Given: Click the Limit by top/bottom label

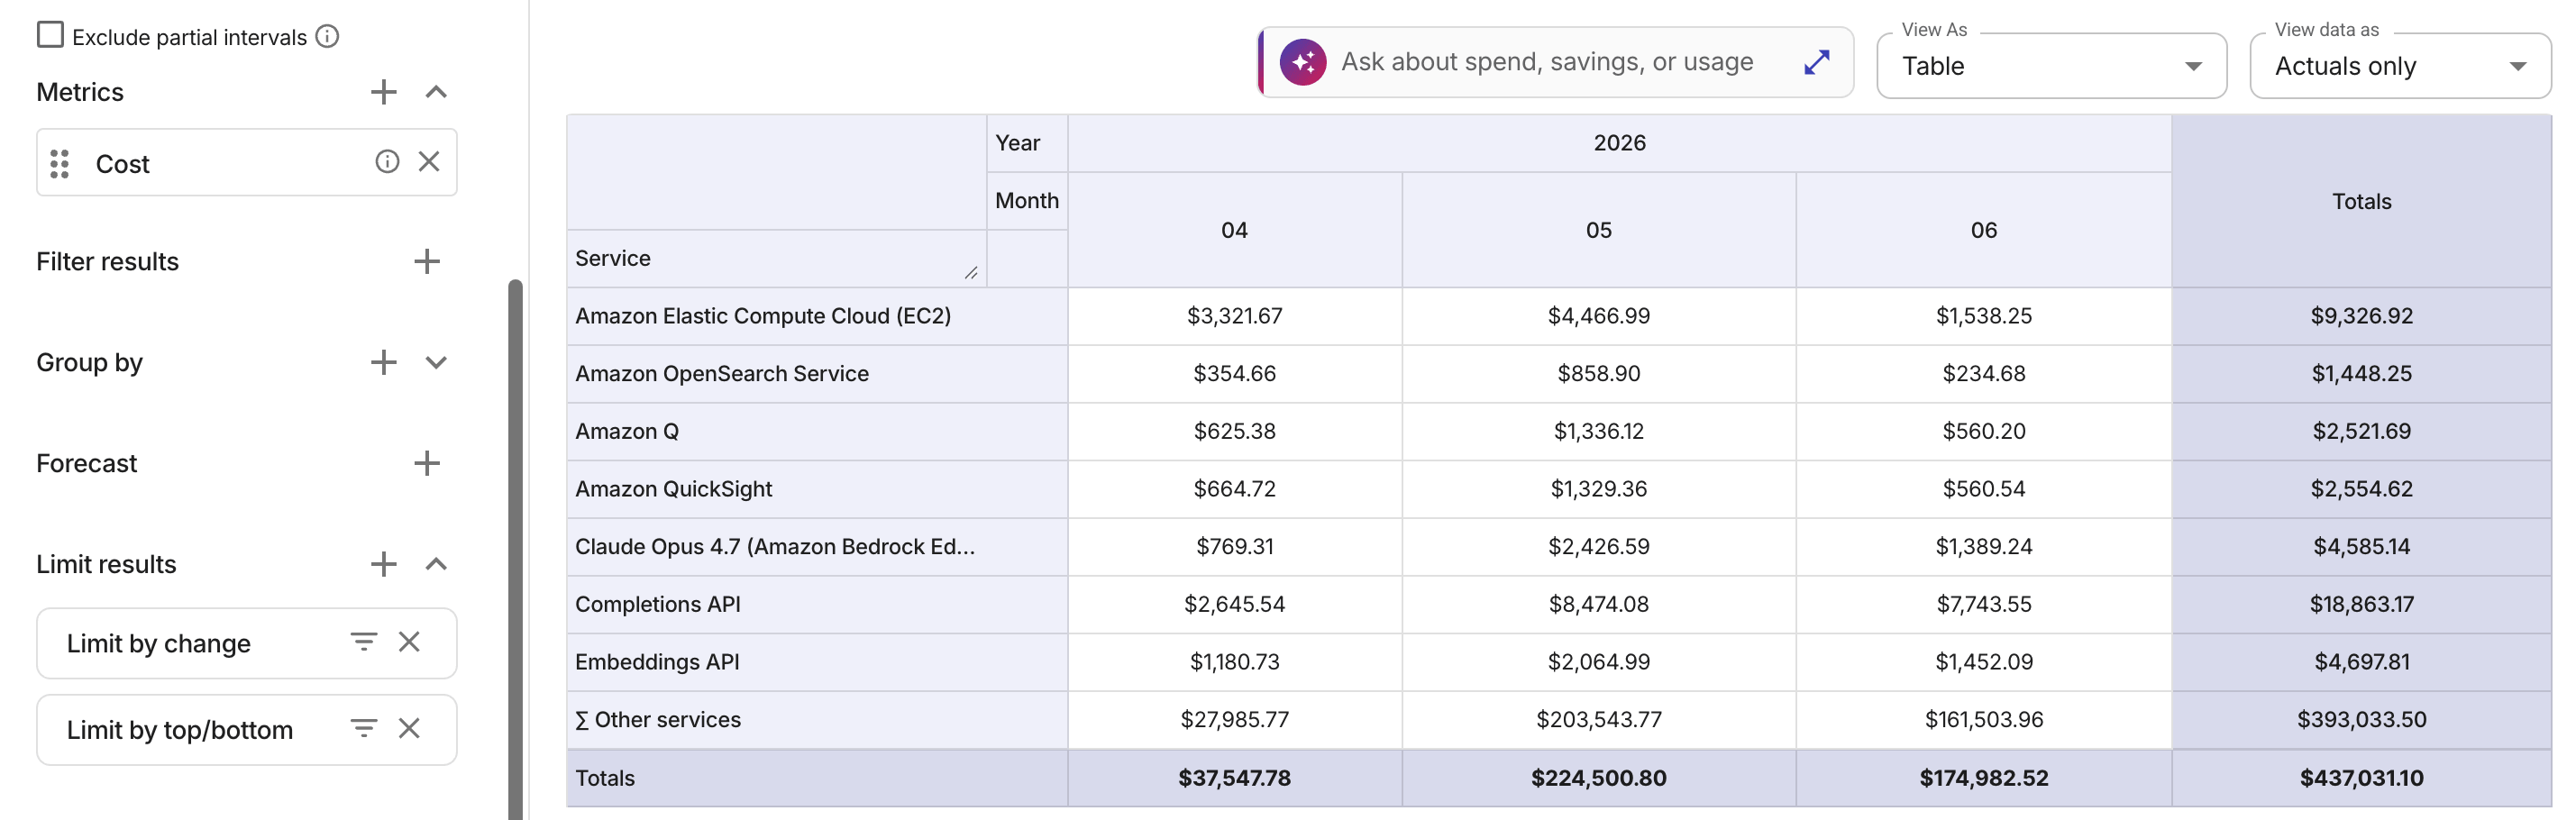Looking at the screenshot, I should point(179,730).
